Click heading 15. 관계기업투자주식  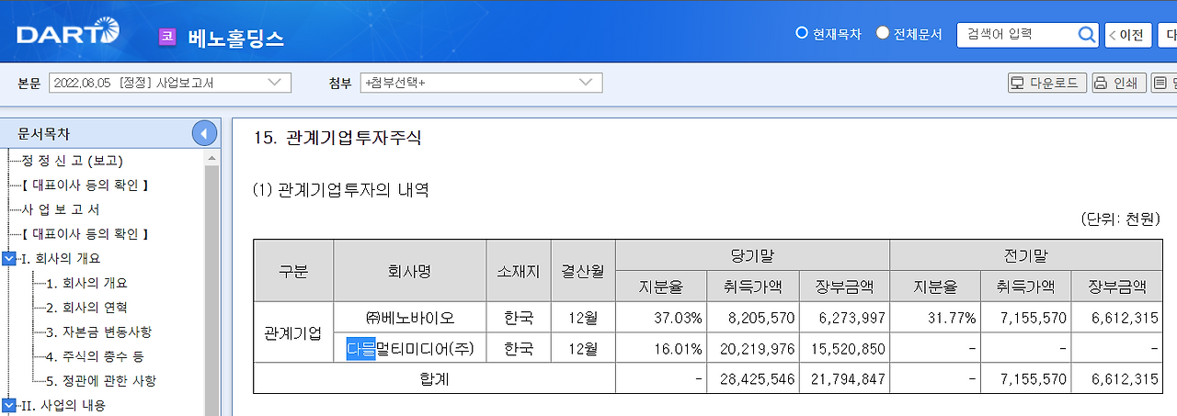coord(337,139)
